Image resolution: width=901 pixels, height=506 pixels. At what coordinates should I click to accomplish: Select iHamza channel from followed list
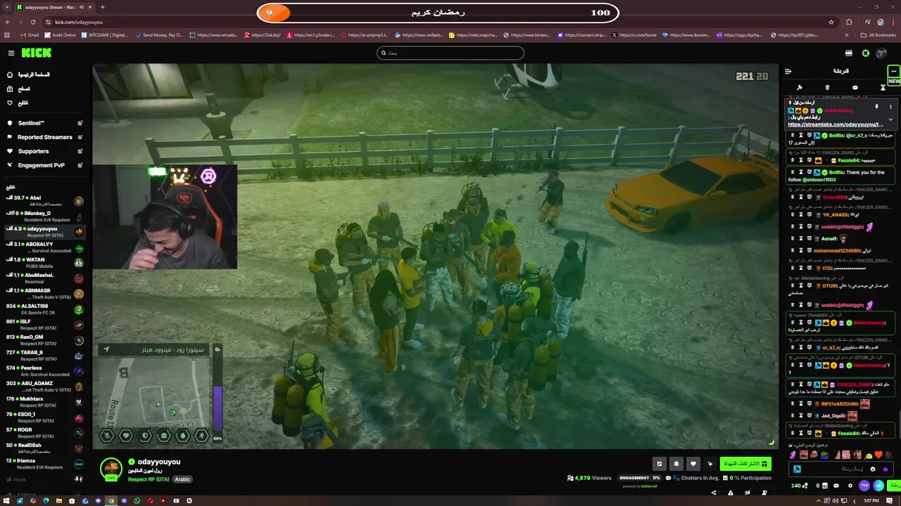[x=45, y=464]
